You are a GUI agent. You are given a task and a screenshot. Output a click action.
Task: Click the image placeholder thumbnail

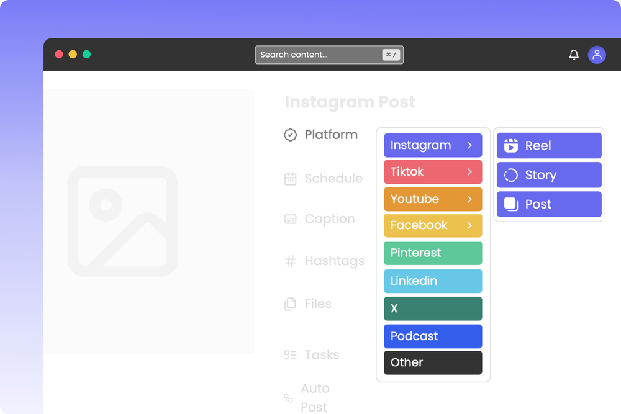coord(122,221)
